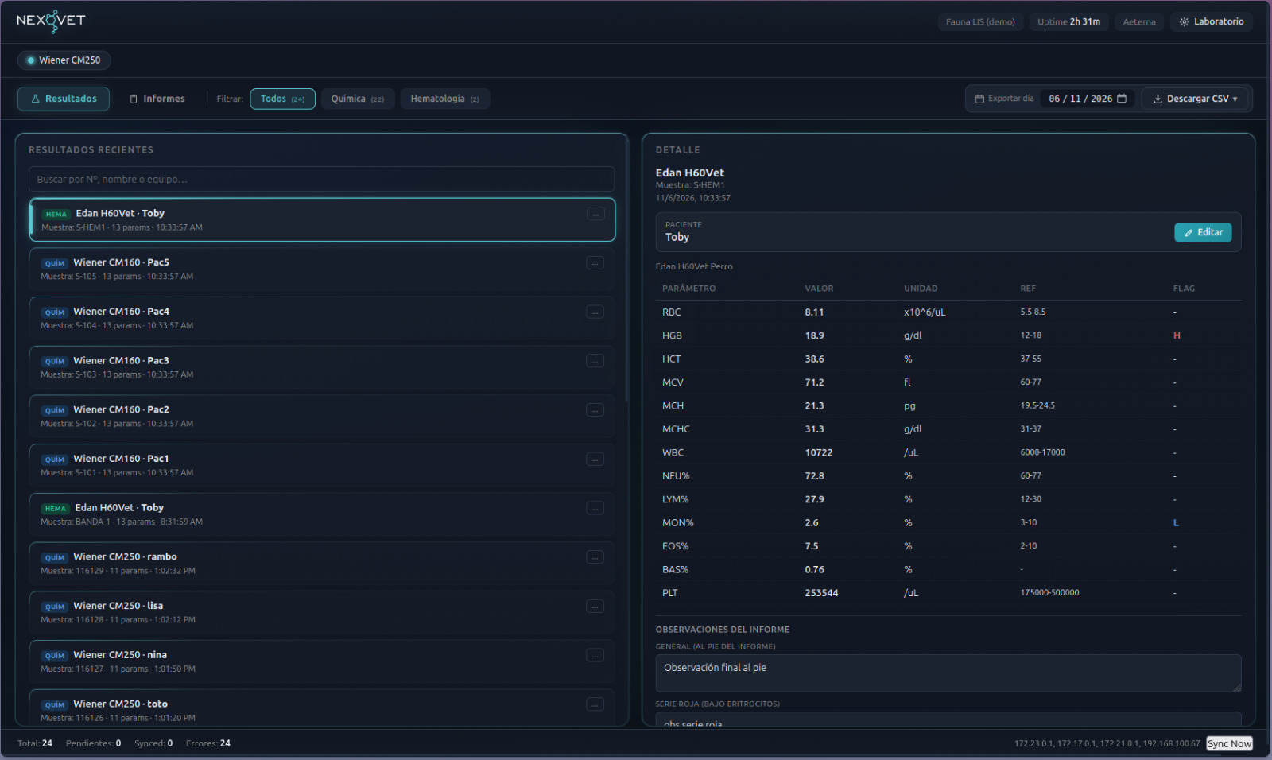Open options menu for Toby BANDA-1 result

tap(595, 508)
